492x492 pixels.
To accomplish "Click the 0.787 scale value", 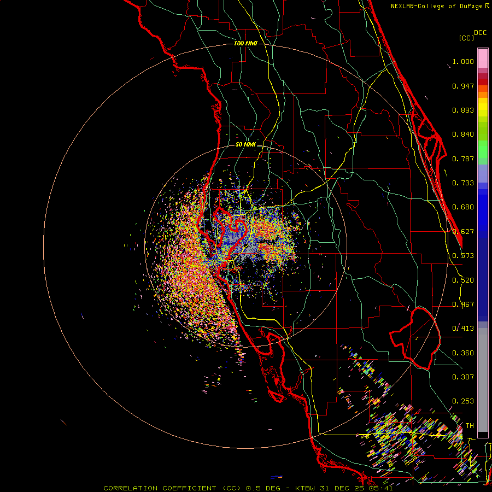I will (x=463, y=159).
